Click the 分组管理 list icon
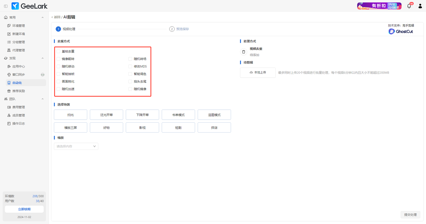The height and width of the screenshot is (224, 426). 9,42
